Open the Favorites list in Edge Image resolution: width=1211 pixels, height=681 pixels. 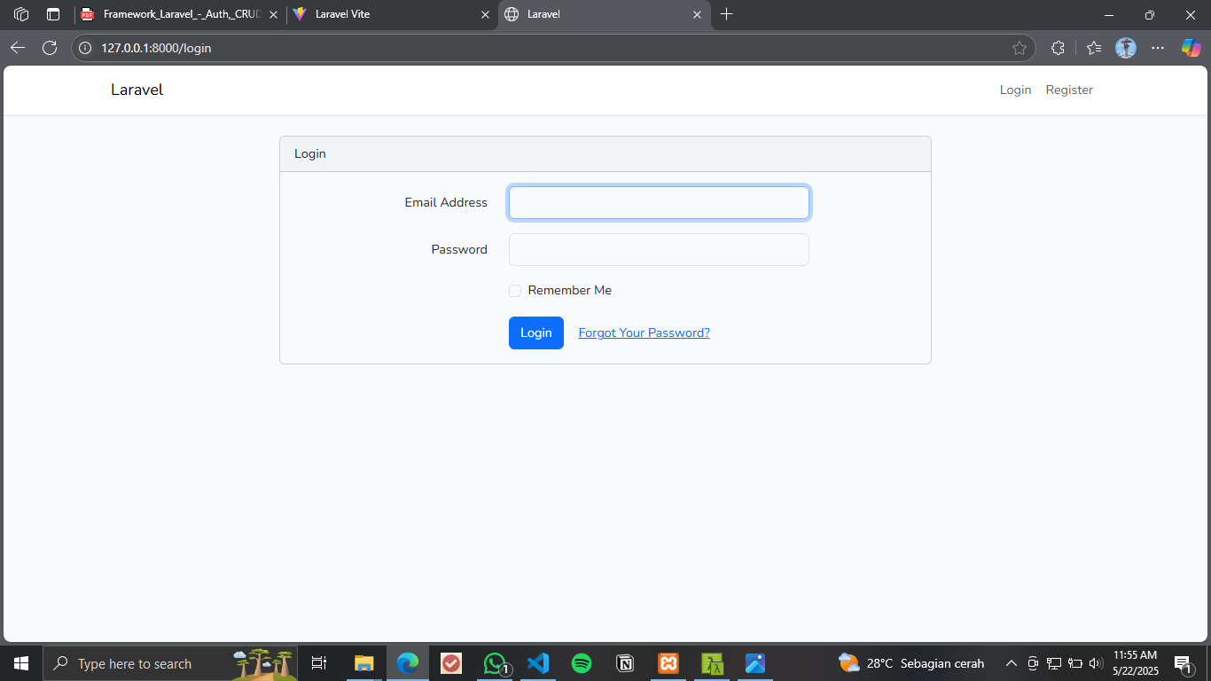point(1093,48)
